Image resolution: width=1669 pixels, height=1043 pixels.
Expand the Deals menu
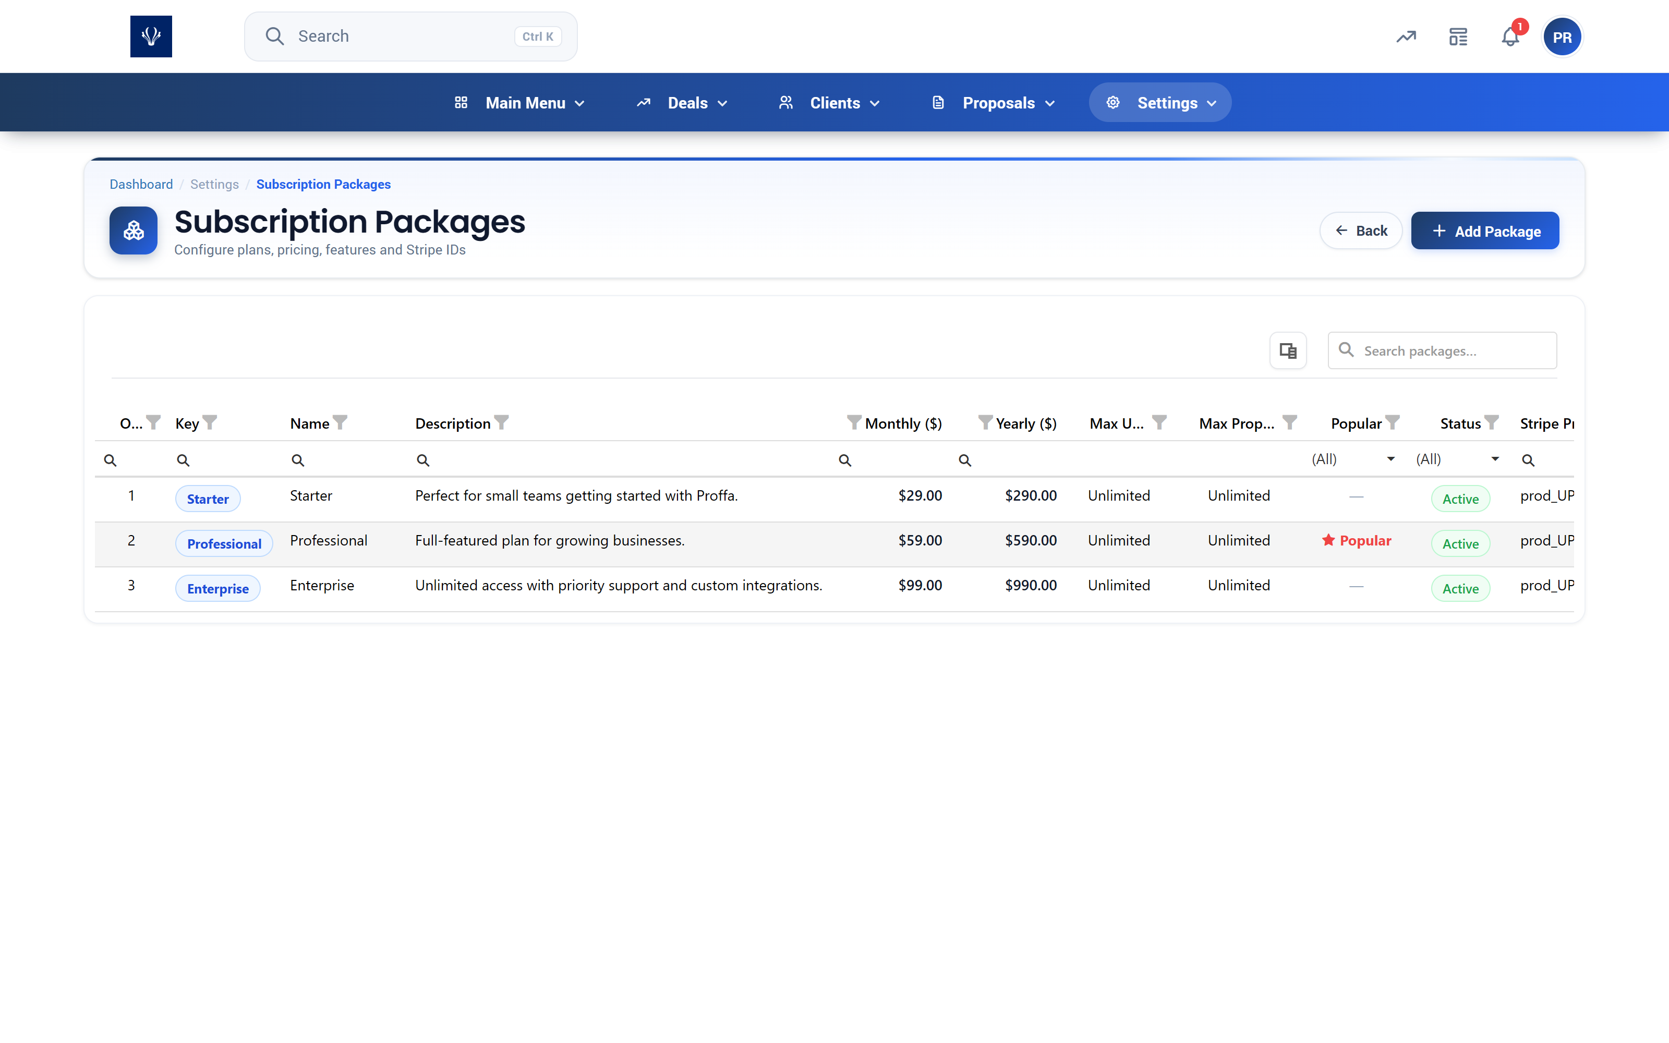click(681, 103)
